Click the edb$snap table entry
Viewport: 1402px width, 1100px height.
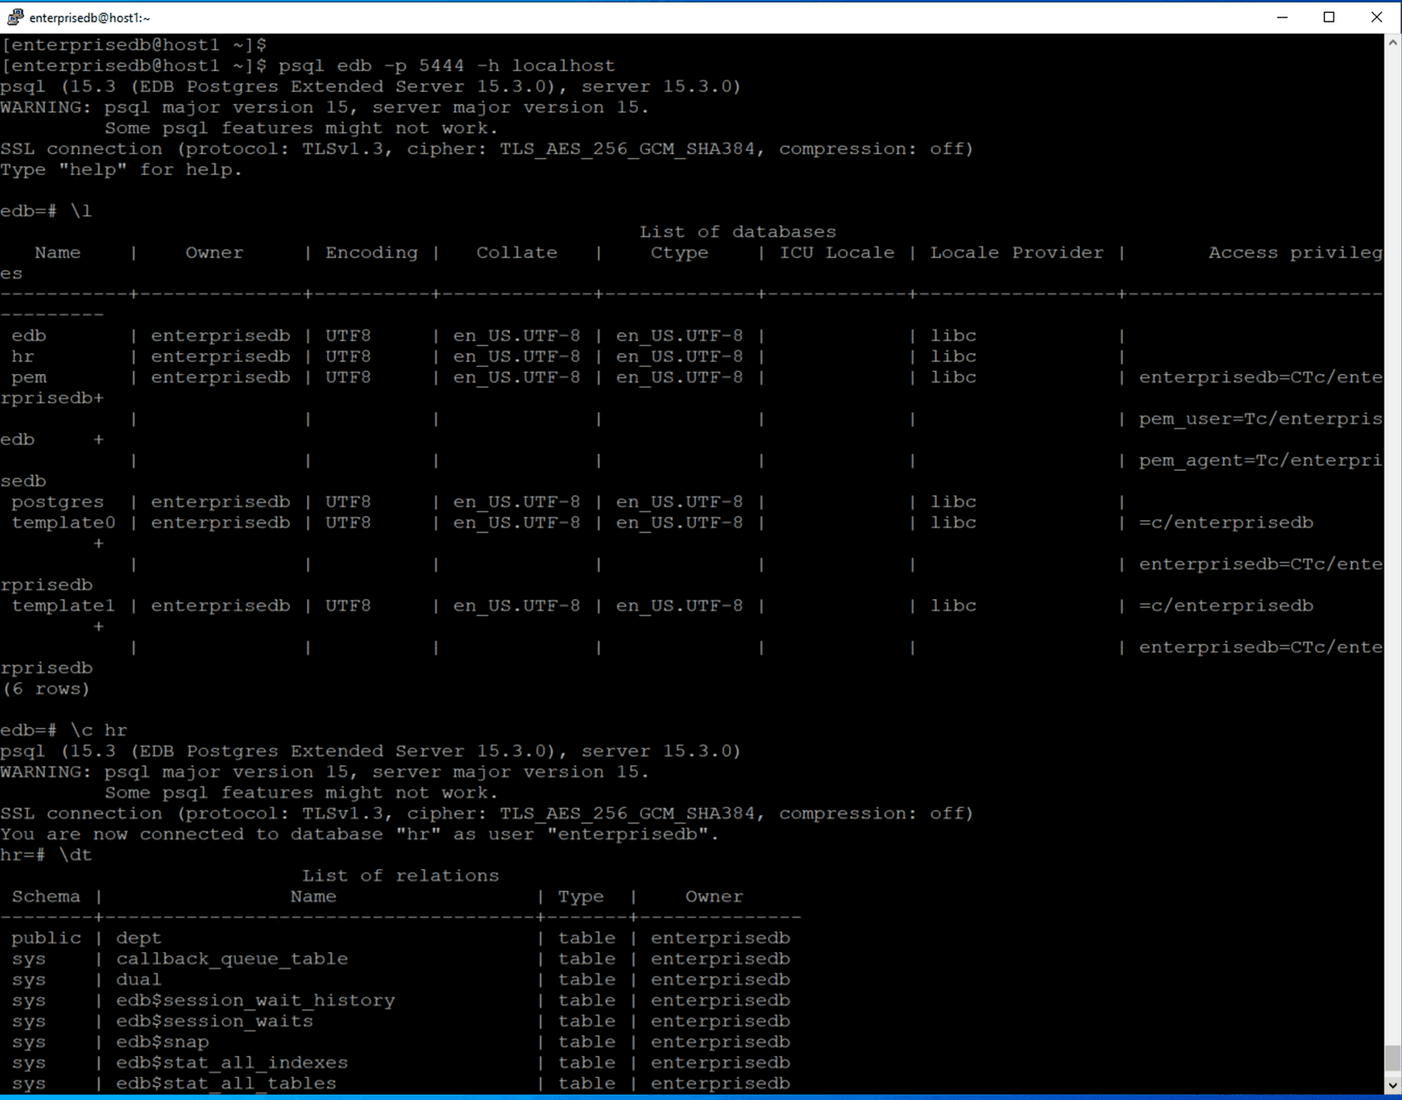[x=163, y=1041]
